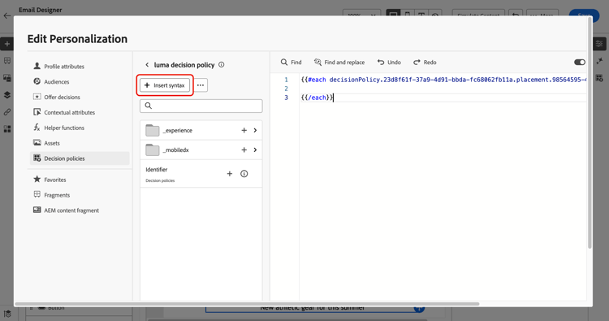Redo the last edit
609x321 pixels.
(x=425, y=63)
